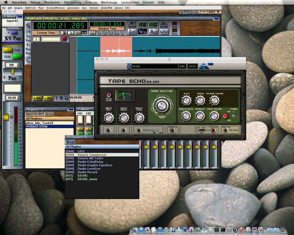Select the GS-201_mono VST plugin

coord(102,179)
